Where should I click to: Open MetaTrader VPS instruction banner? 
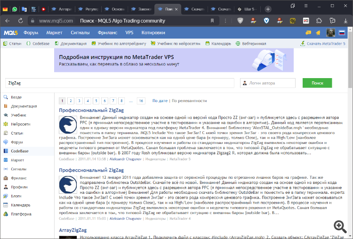pos(174,60)
